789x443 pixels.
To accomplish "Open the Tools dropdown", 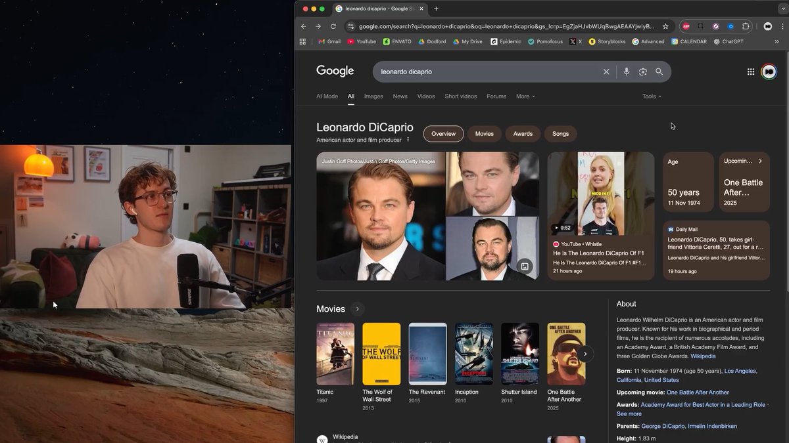I will coord(652,96).
